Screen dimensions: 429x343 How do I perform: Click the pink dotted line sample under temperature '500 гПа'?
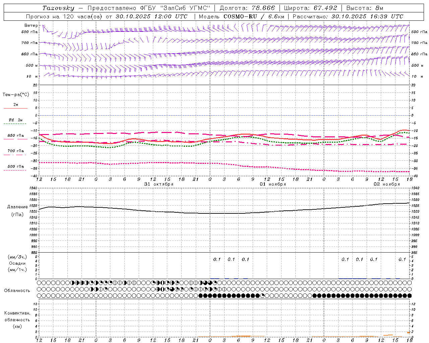click(x=15, y=170)
